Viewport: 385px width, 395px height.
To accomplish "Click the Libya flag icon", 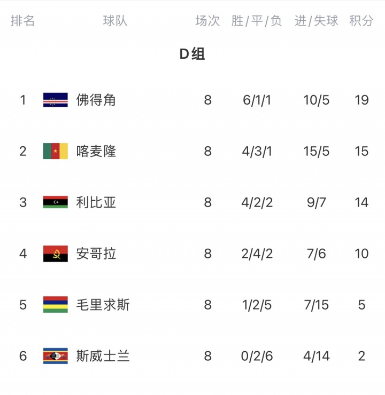I will tap(55, 202).
